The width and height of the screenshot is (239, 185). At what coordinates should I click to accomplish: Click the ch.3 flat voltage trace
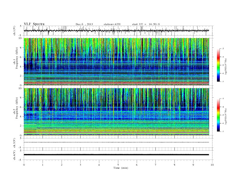pyautogui.click(x=116, y=142)
